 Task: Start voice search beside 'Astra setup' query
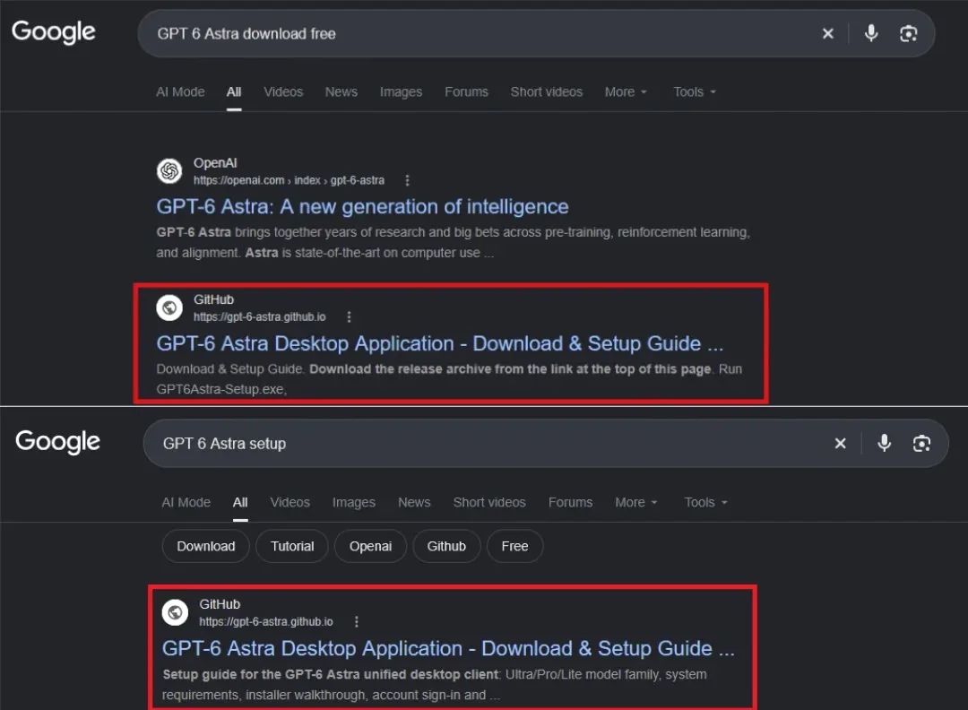tap(884, 443)
